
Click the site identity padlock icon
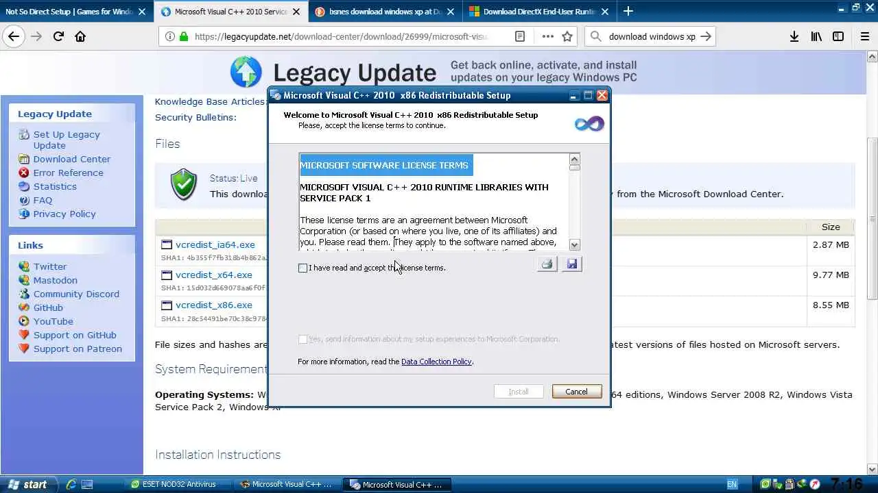coord(184,36)
